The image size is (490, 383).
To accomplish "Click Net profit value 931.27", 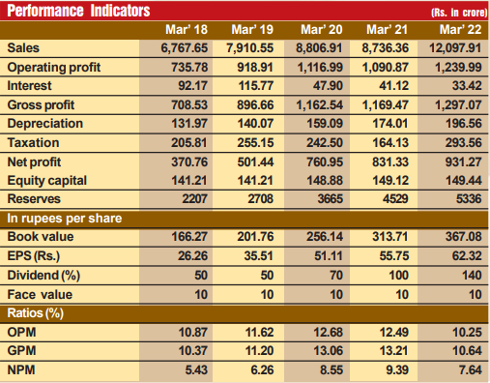I will coord(464,162).
